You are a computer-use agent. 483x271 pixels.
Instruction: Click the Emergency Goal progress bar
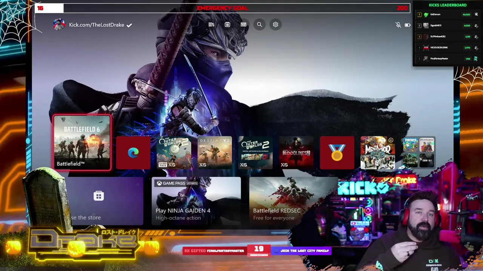222,8
